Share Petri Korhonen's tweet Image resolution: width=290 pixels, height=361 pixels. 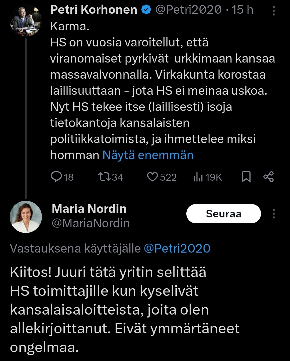[269, 177]
